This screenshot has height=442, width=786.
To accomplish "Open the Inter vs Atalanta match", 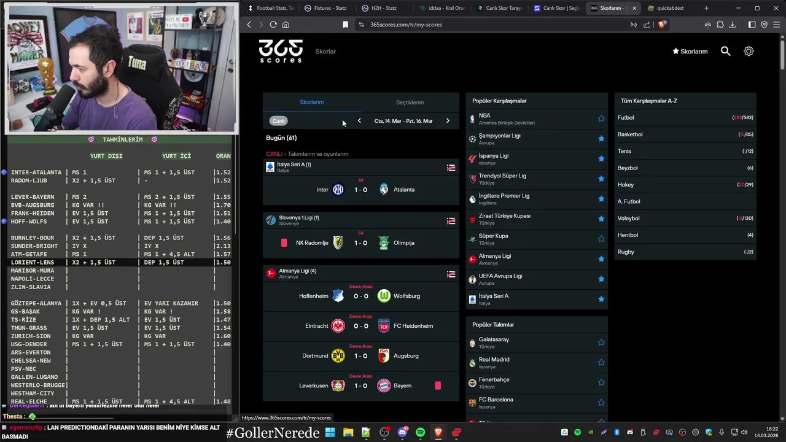I will pyautogui.click(x=361, y=190).
